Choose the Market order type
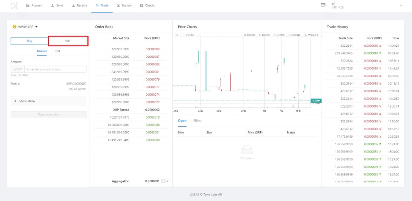Viewport: 412px width, 201px height. (42, 51)
